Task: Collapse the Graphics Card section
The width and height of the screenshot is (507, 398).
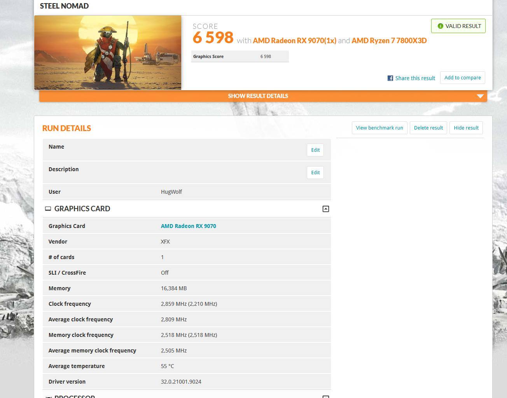Action: [326, 209]
